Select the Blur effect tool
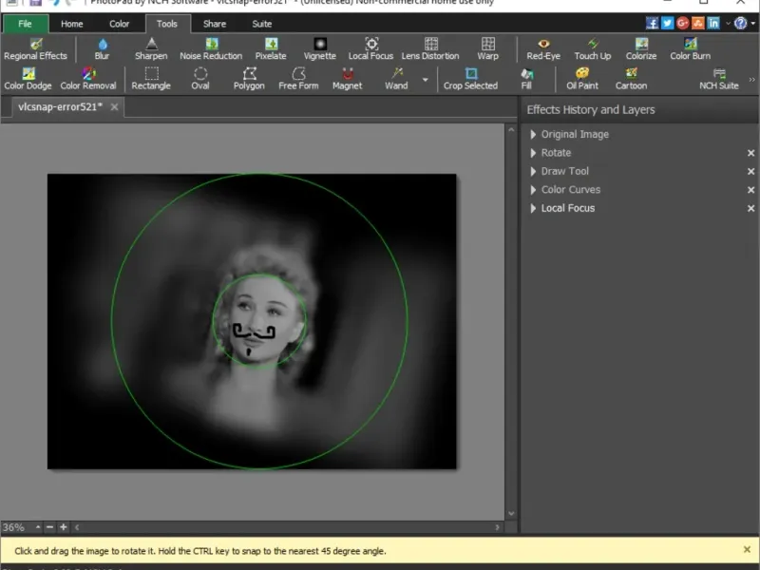The image size is (760, 570). 102,48
